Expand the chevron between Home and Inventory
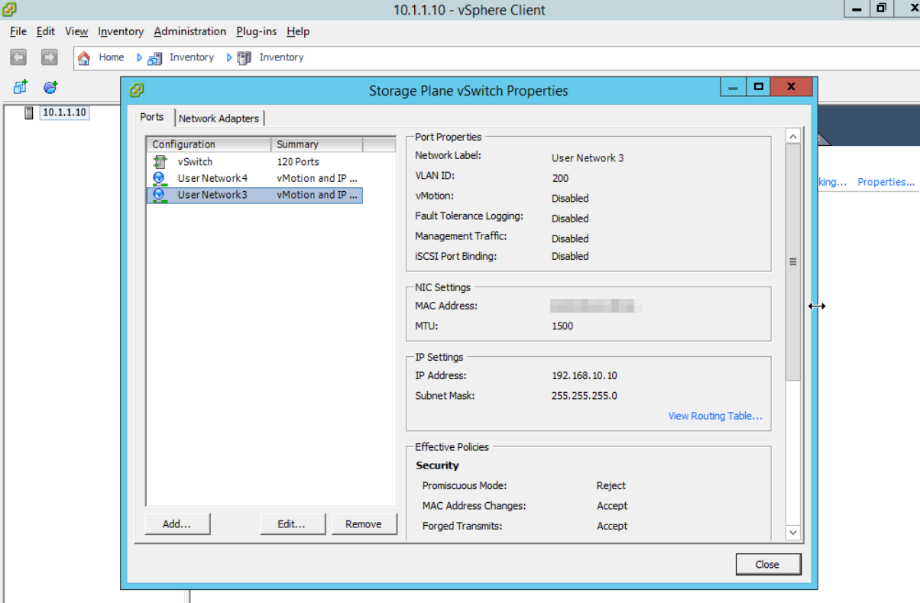 (139, 57)
